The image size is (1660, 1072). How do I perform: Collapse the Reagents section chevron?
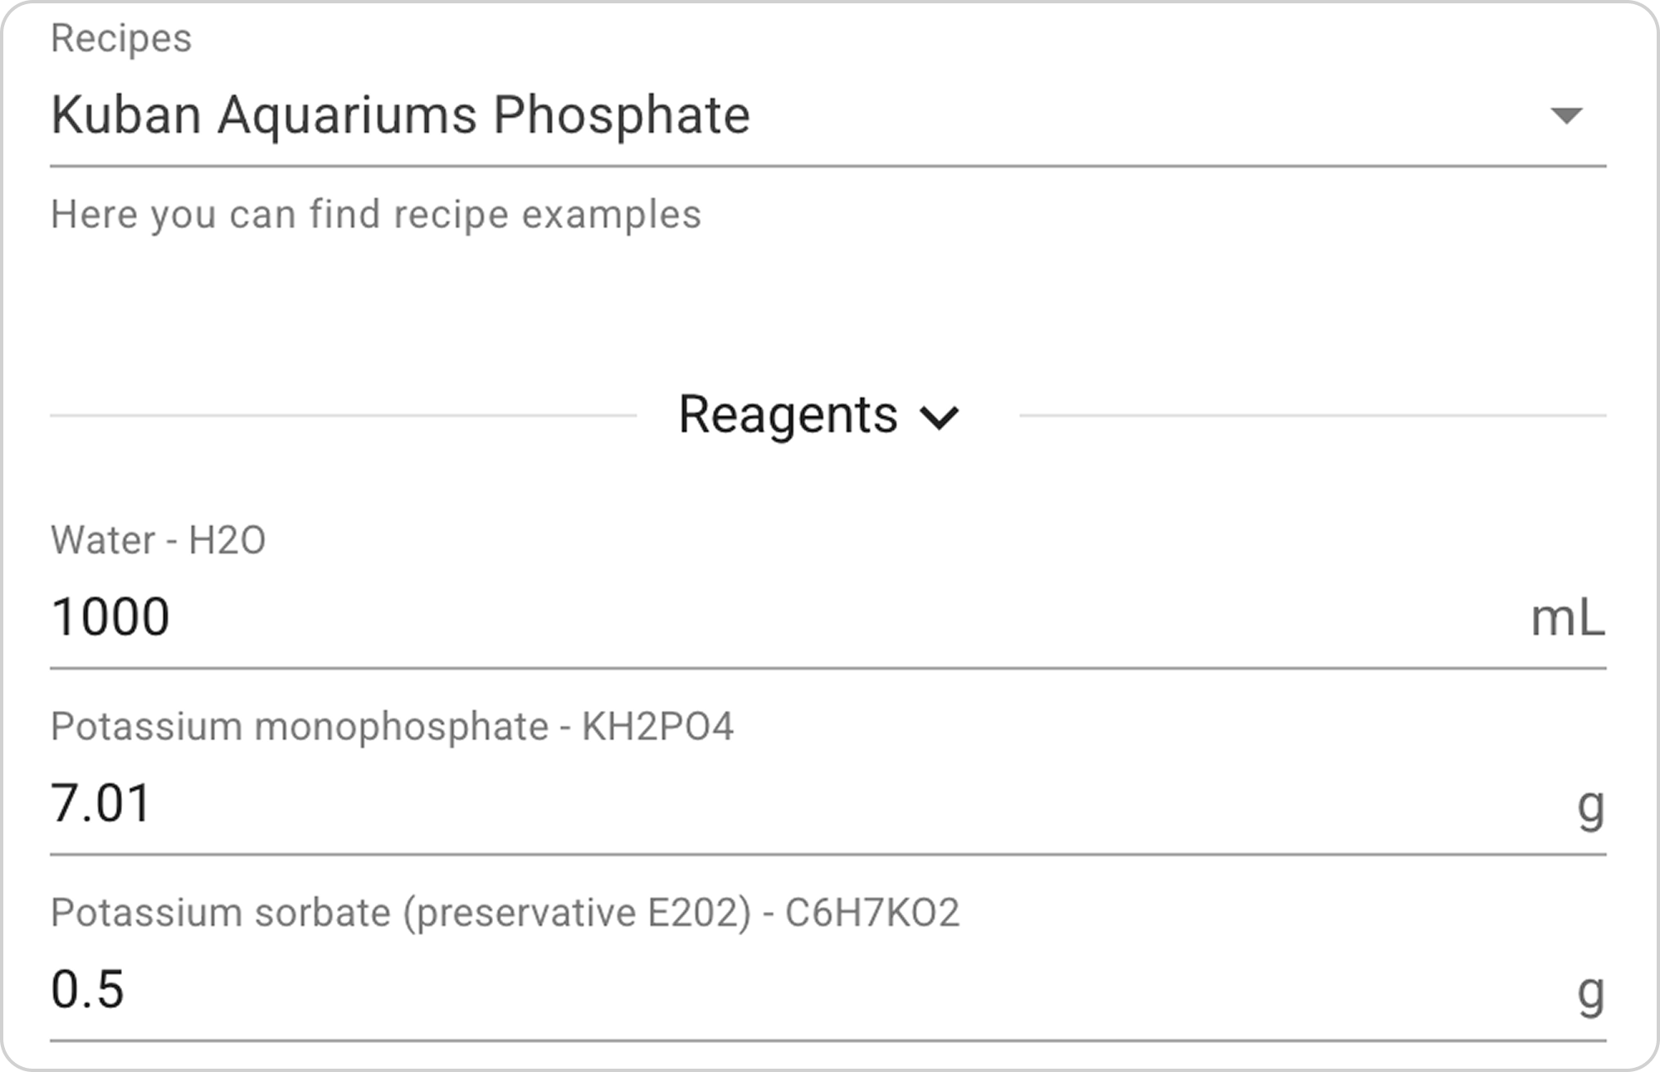click(x=940, y=417)
